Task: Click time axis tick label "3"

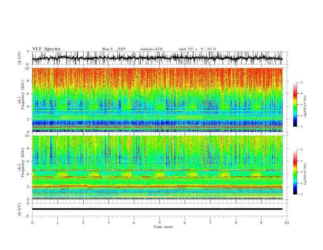Action: (108, 223)
